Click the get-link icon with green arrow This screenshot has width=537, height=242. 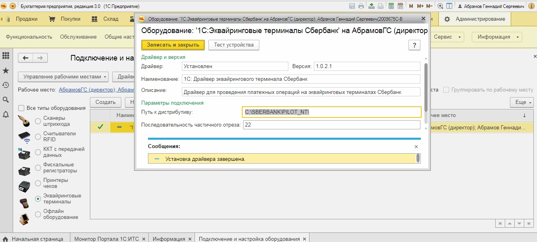click(x=372, y=6)
